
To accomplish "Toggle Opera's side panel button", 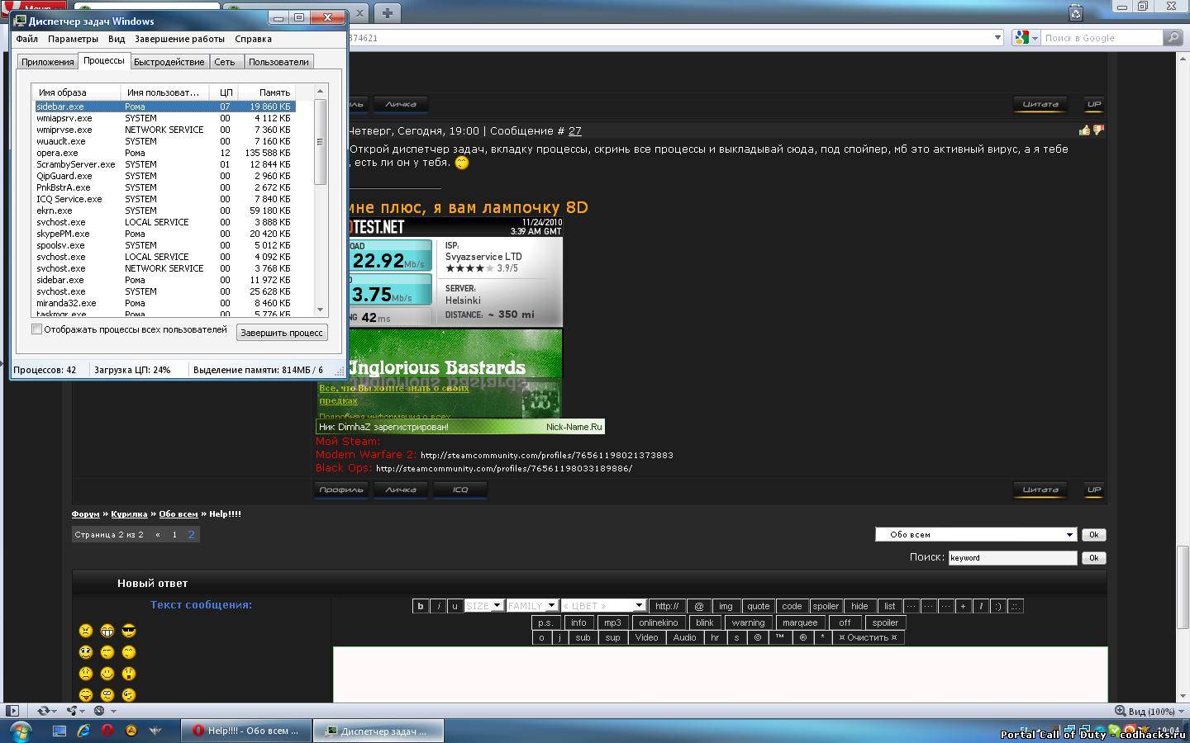I will coord(12,710).
